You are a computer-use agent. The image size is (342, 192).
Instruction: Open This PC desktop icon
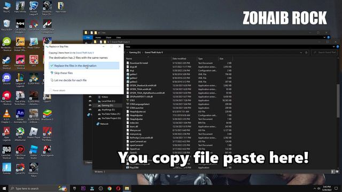click(6, 7)
